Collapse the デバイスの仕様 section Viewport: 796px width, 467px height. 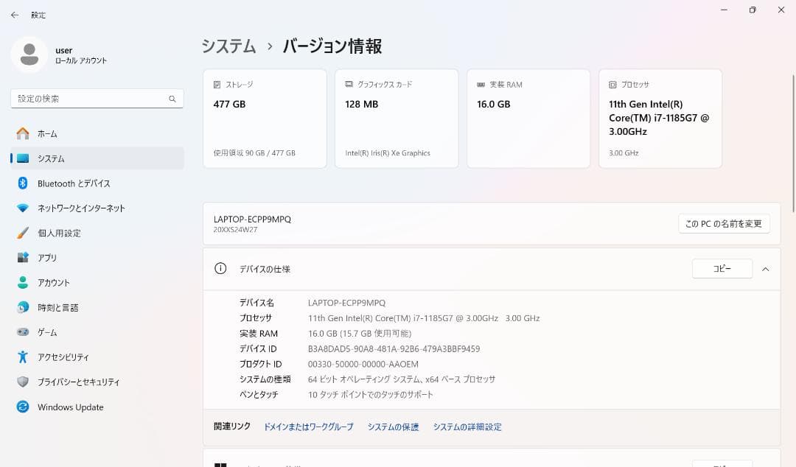coord(765,269)
